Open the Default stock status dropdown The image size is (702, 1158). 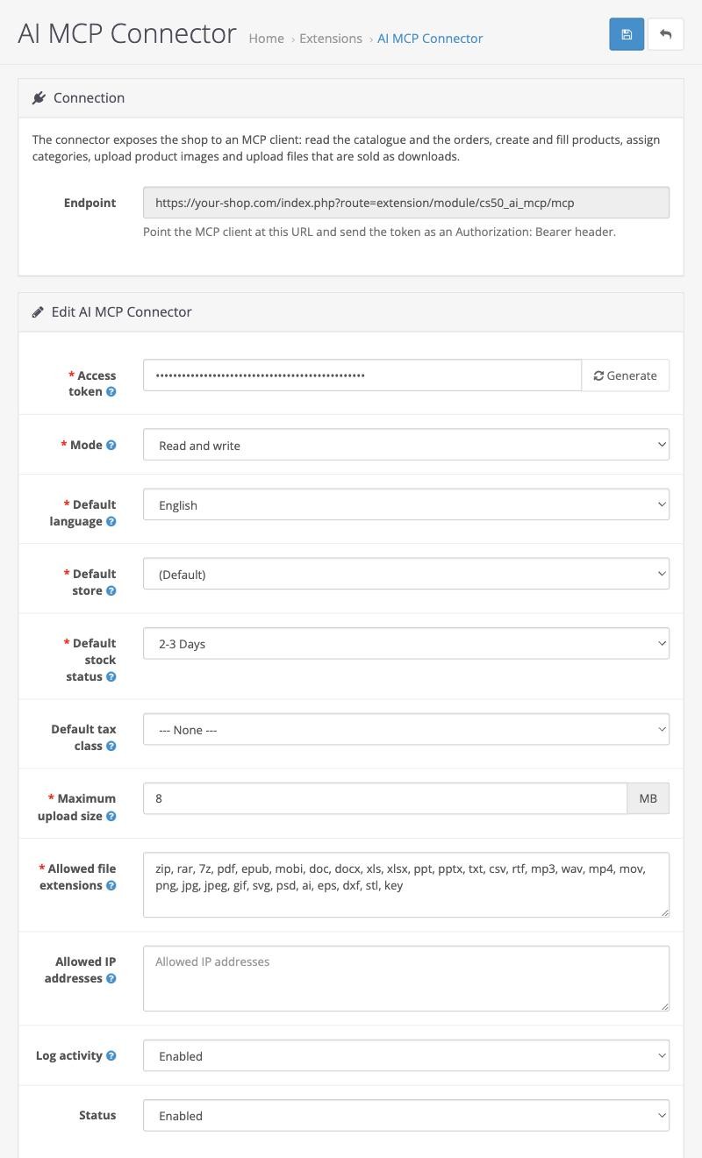(406, 643)
